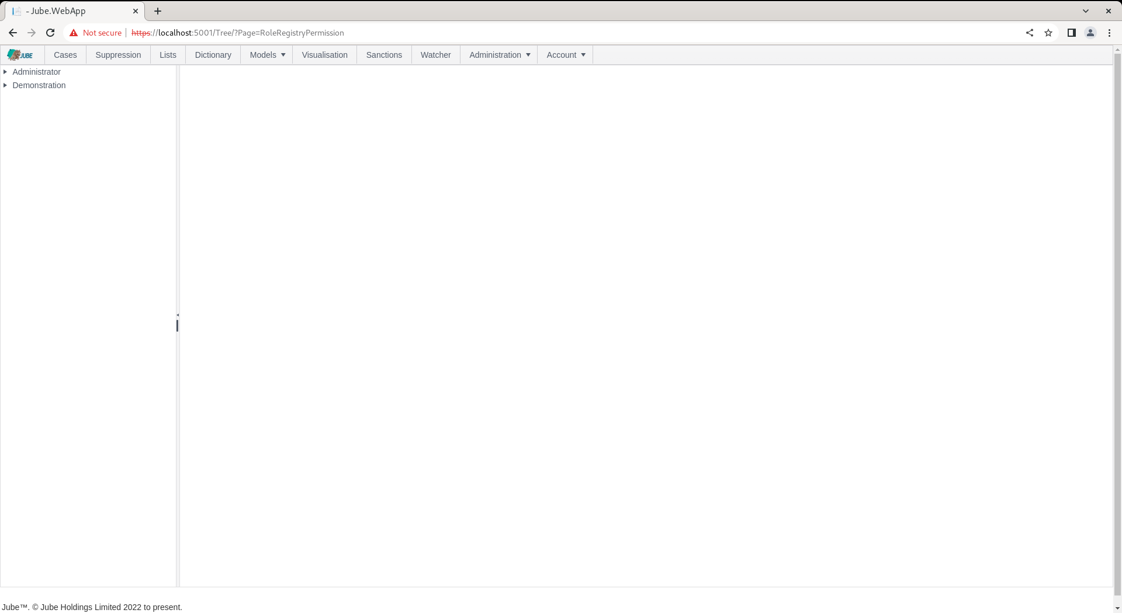Open the Cases menu item
This screenshot has width=1122, height=613.
coord(65,55)
